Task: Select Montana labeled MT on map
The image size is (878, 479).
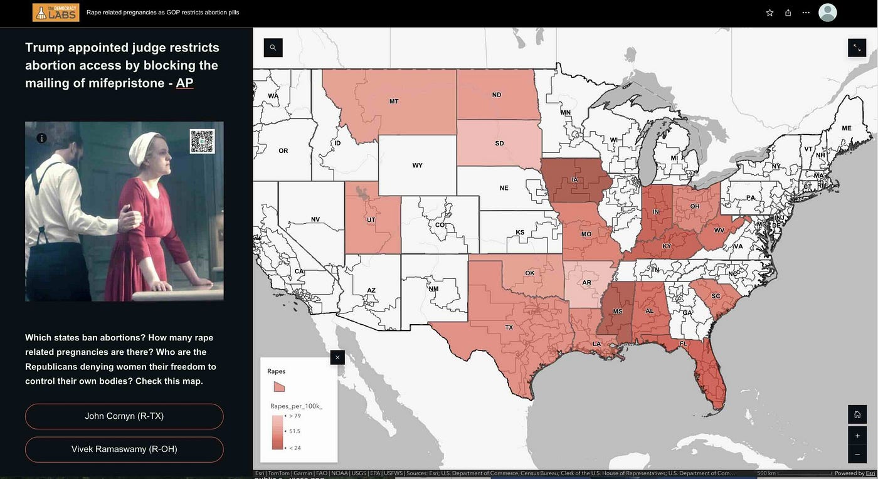Action: [394, 101]
